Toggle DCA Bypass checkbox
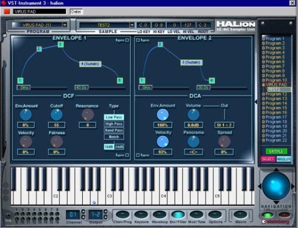The image size is (298, 228). [138, 155]
